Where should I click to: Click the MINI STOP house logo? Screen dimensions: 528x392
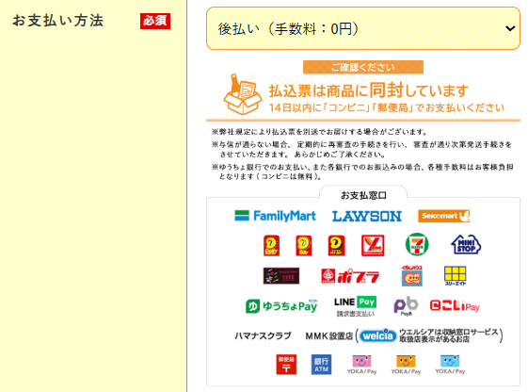(x=466, y=244)
